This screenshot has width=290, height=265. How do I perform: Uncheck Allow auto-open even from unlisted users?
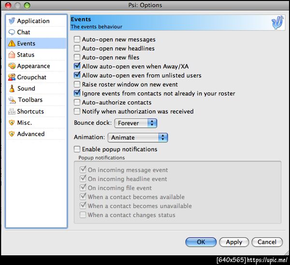pyautogui.click(x=77, y=75)
